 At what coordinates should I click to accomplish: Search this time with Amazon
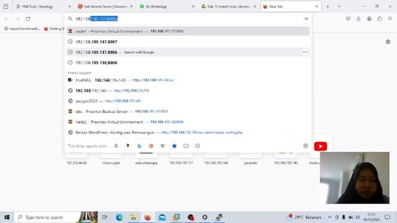click(128, 146)
